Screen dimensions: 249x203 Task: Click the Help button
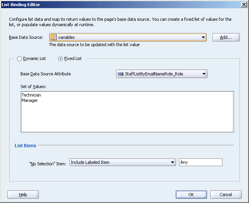click(23, 195)
